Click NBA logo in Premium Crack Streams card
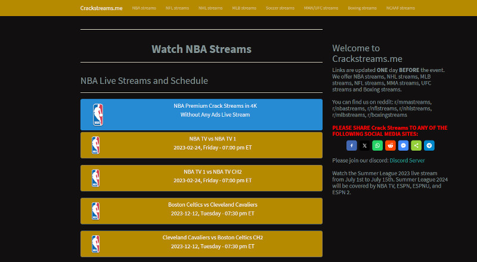This screenshot has height=262, width=477. pyautogui.click(x=98, y=115)
